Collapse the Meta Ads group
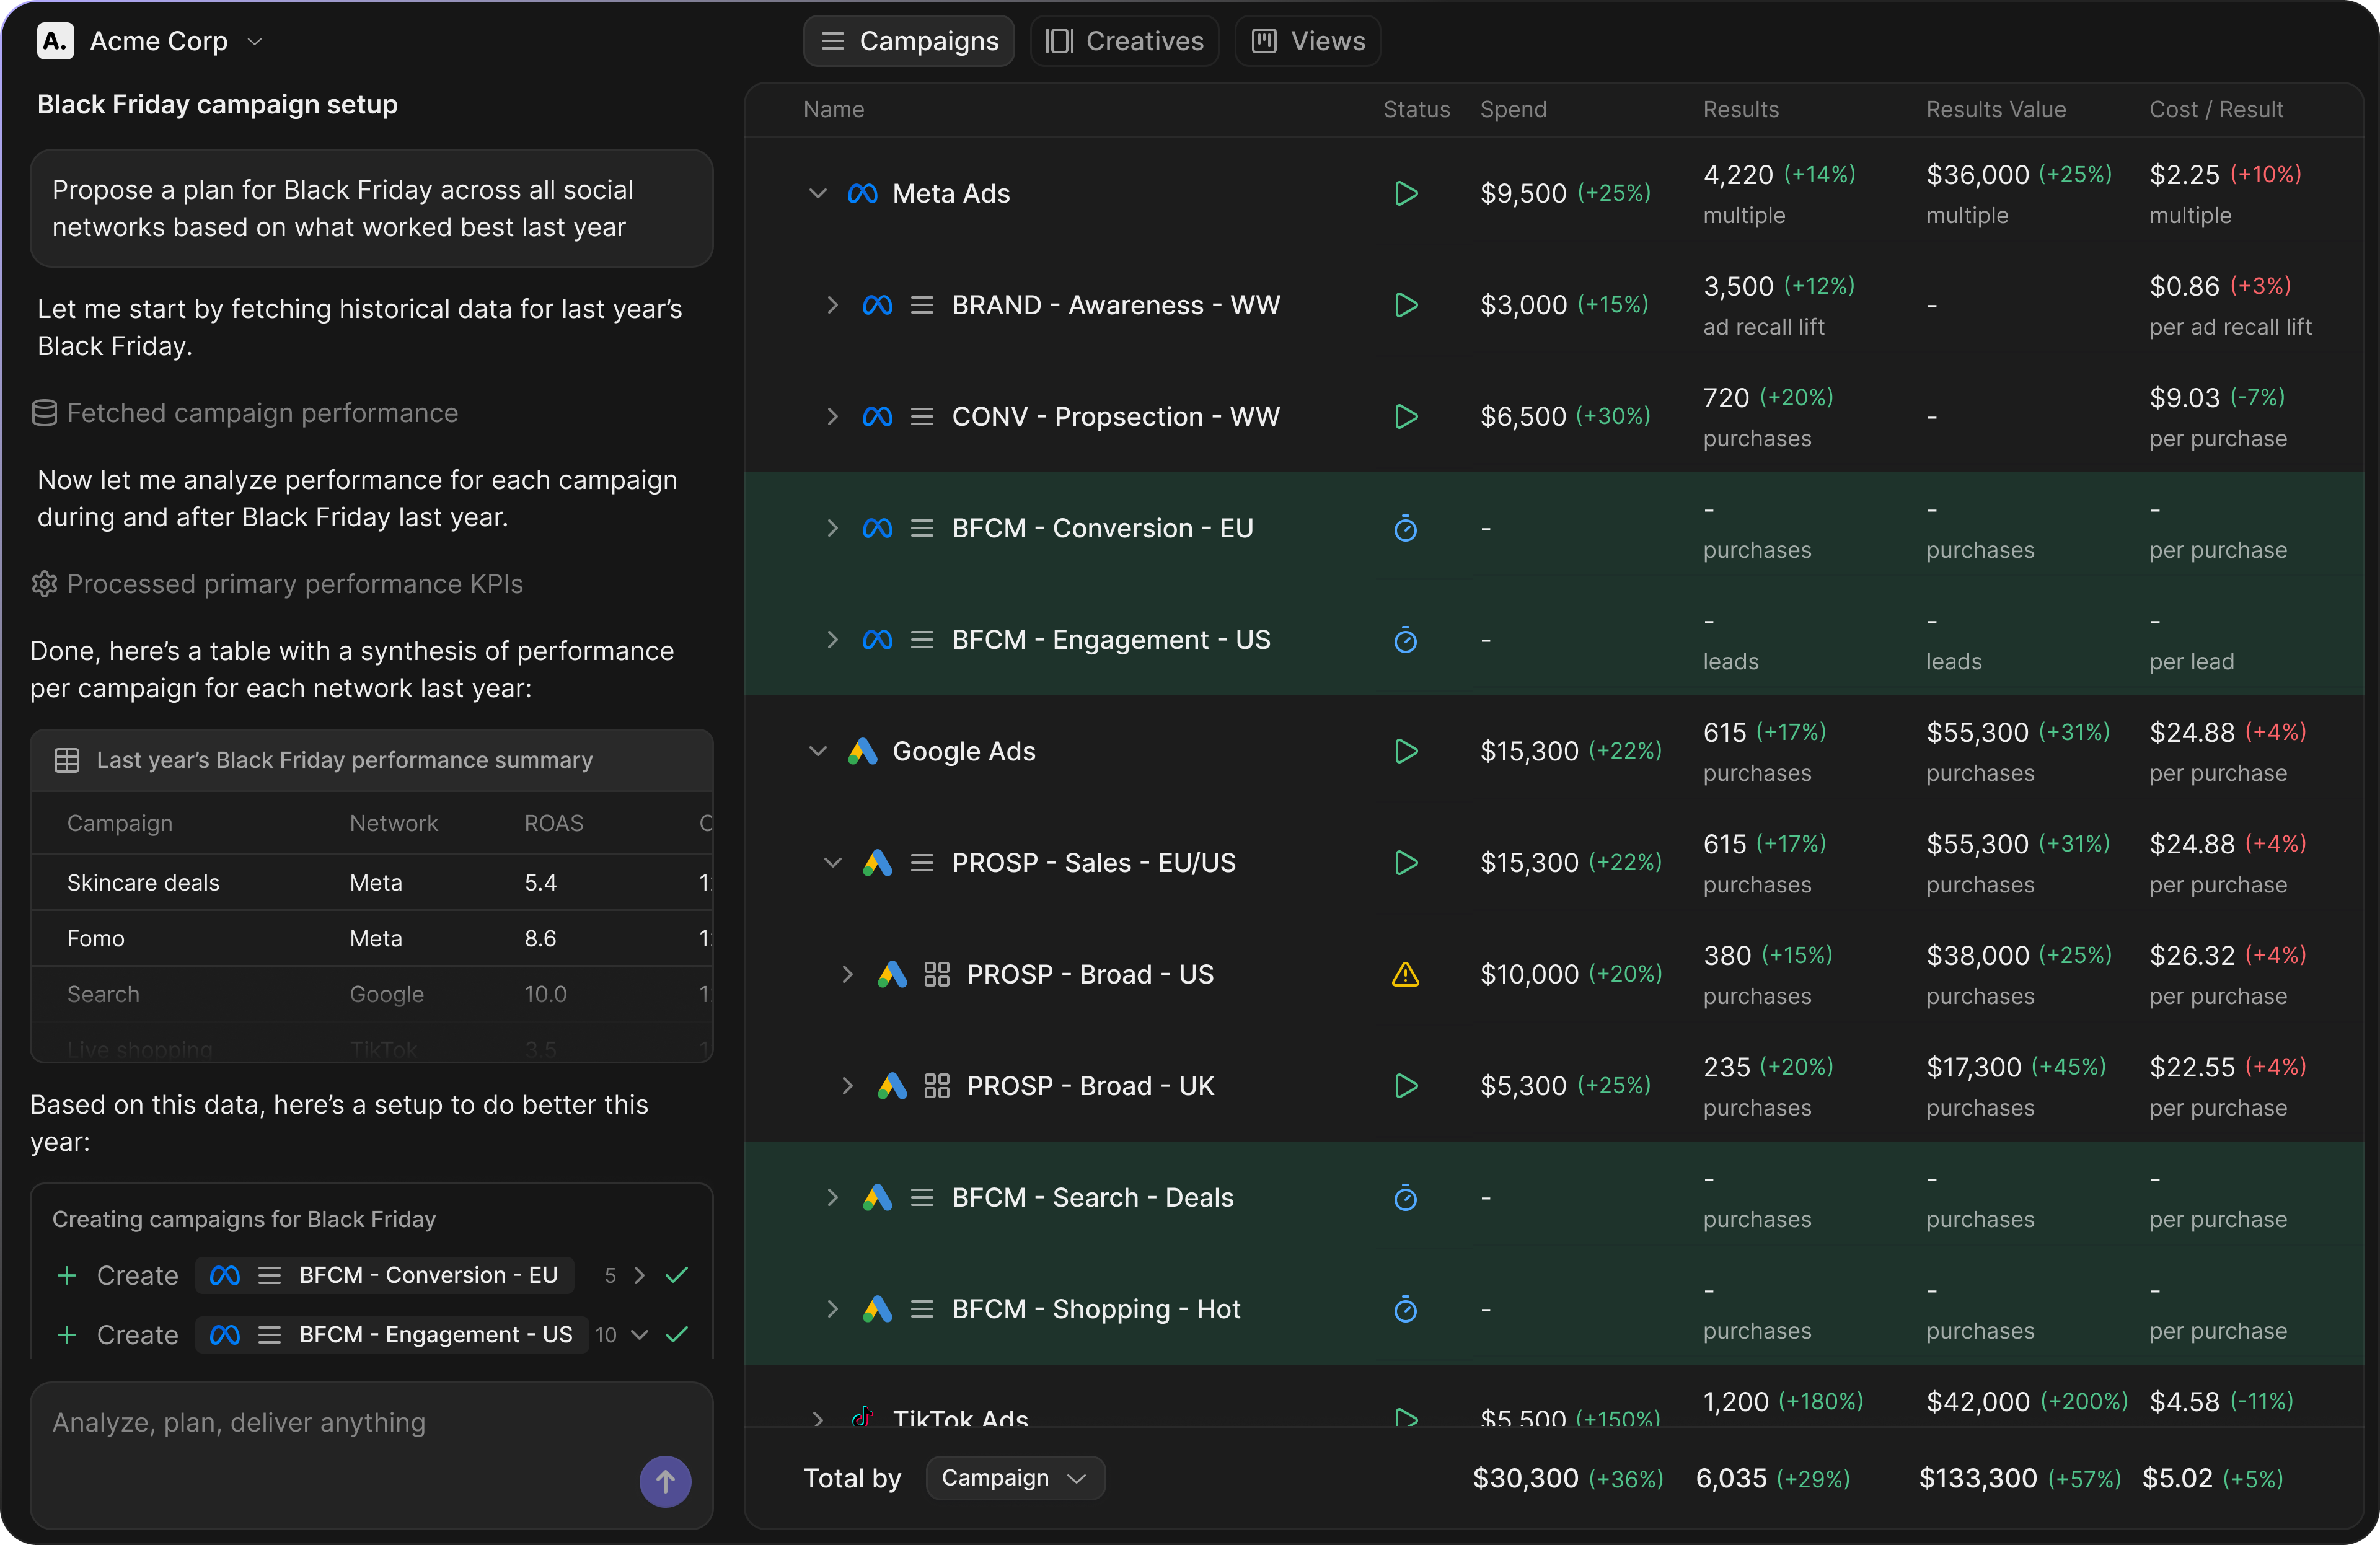Screen dimensions: 2380x1545 [x=817, y=194]
